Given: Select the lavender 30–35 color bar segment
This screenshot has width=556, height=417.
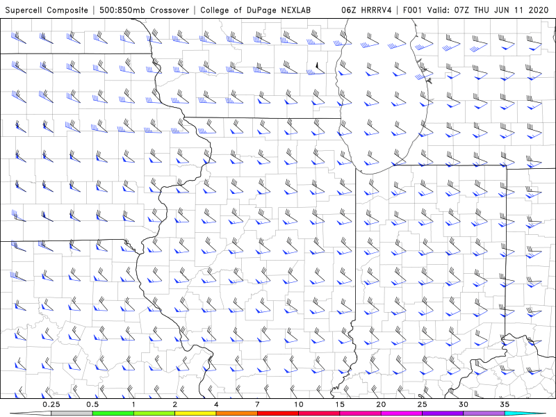Looking at the screenshot, I should tap(484, 414).
